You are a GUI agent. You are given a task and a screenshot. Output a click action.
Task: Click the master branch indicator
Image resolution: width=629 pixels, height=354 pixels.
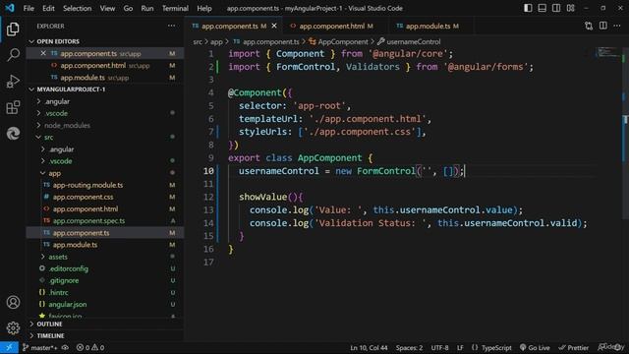click(39, 347)
